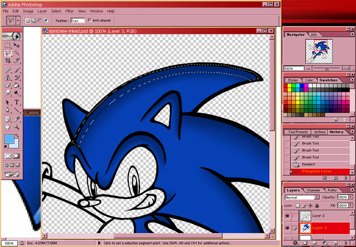Reset default foreground and background colors
356x247 pixels.
coord(6,147)
